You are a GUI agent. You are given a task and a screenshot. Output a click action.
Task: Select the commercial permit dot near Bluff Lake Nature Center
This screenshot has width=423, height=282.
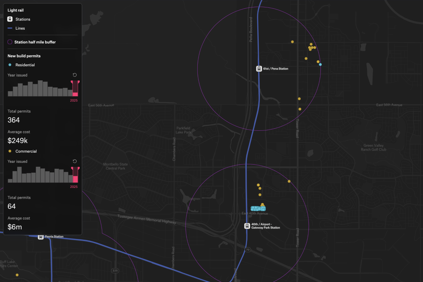tap(17, 275)
